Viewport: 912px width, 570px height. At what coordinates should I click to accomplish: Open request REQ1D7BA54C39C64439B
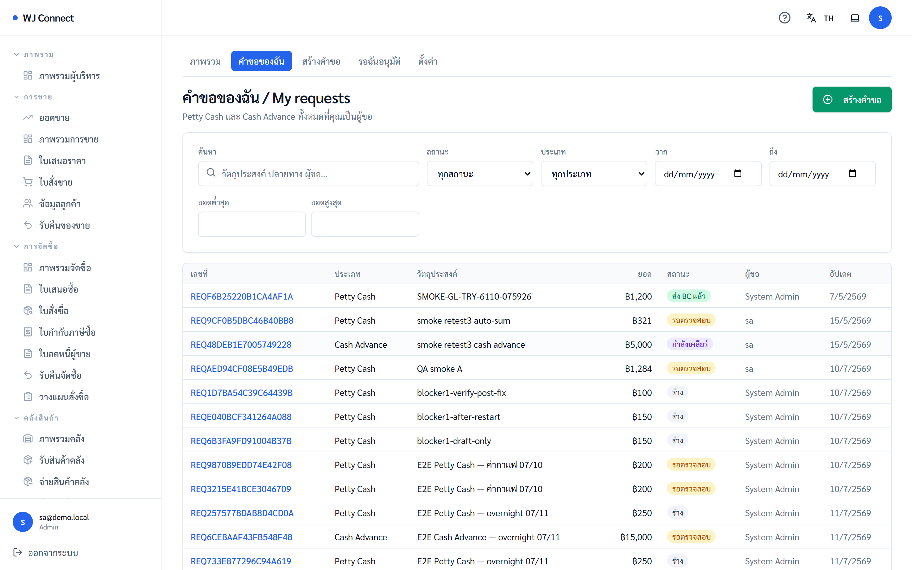242,393
